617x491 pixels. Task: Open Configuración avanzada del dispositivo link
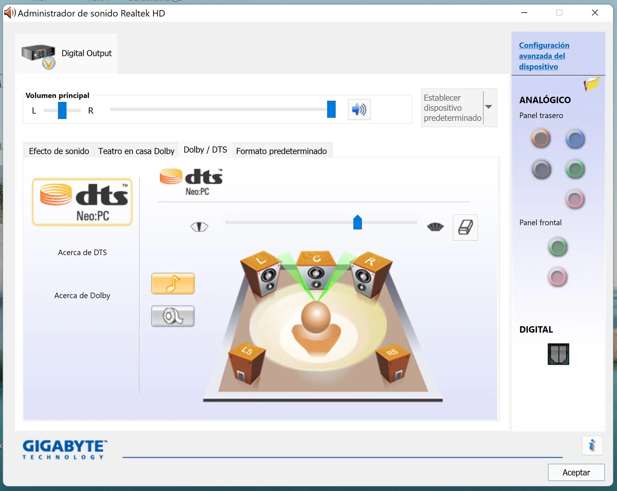[x=543, y=56]
